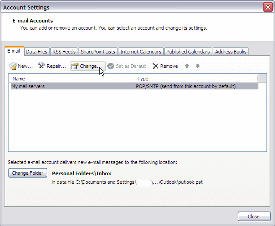Click the 'Personal Folders\Inbox' text
Viewport: 275px width, 226px height.
(82, 173)
